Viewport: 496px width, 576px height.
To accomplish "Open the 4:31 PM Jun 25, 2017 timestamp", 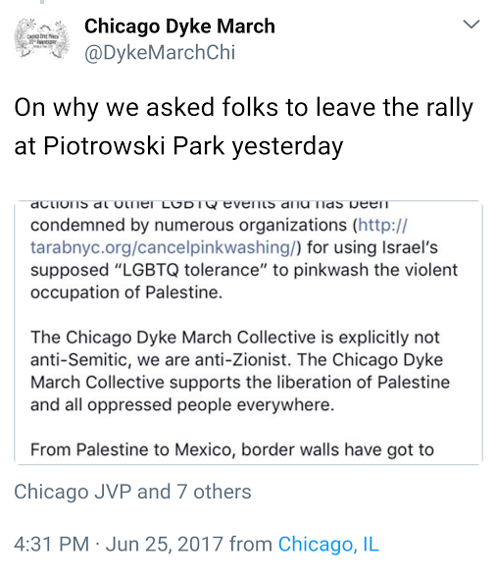I will pyautogui.click(x=119, y=545).
